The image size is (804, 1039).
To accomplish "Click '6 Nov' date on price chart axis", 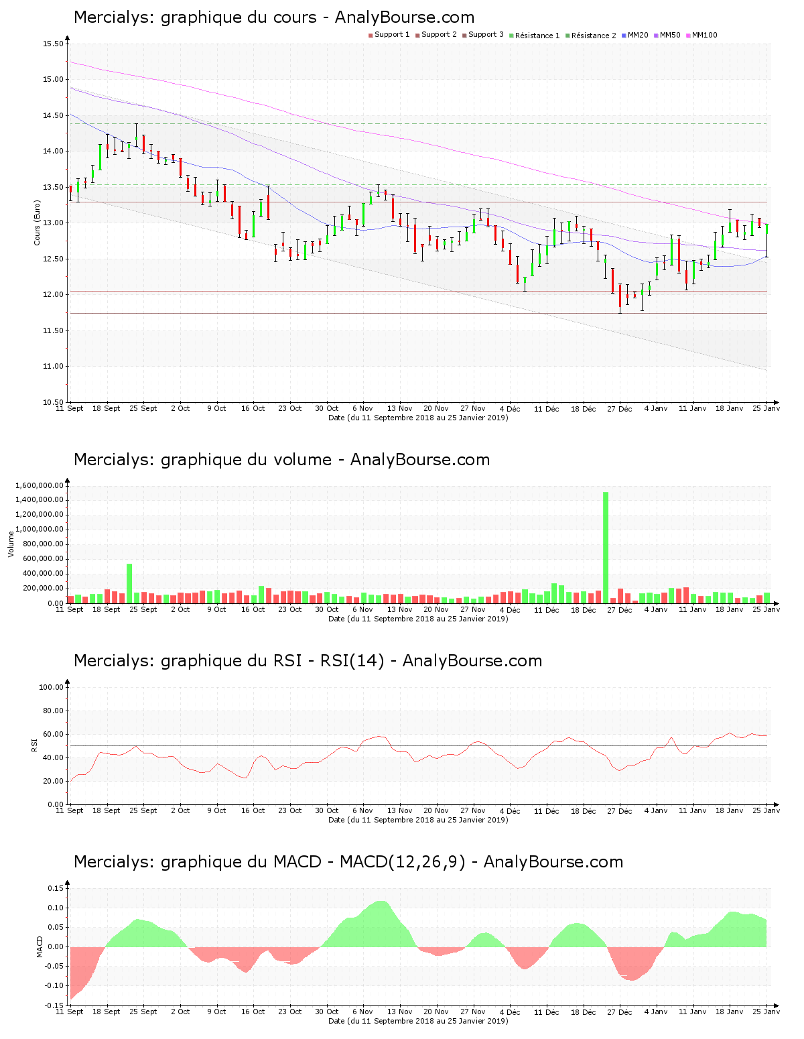I will (x=362, y=408).
